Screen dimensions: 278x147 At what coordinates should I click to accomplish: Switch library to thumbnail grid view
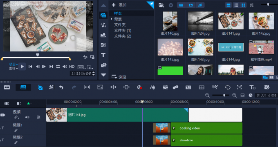243,5
